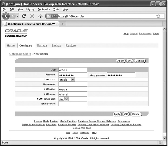Image resolution: width=168 pixels, height=146 pixels.
Task: Click the lower OK button
Action: click(126, 114)
